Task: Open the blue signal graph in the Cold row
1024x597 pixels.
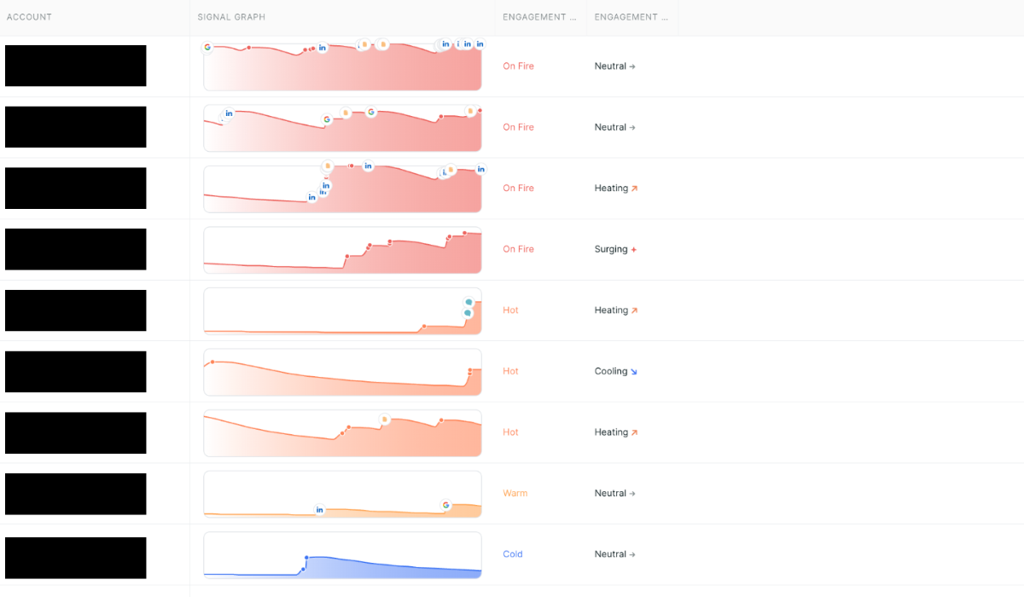Action: coord(342,555)
